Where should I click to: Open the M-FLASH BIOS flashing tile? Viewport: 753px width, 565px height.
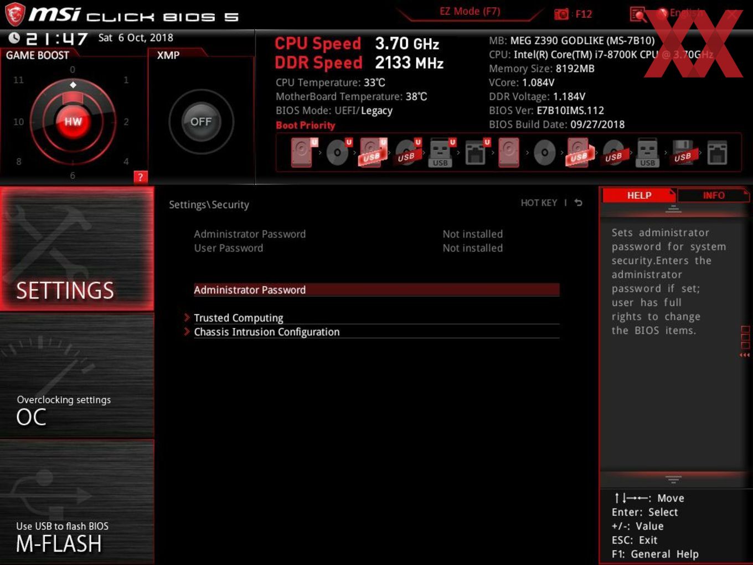pos(77,502)
